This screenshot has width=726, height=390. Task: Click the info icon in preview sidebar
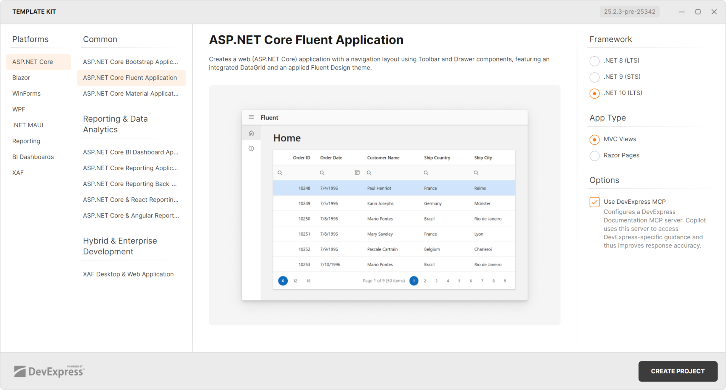(x=251, y=148)
